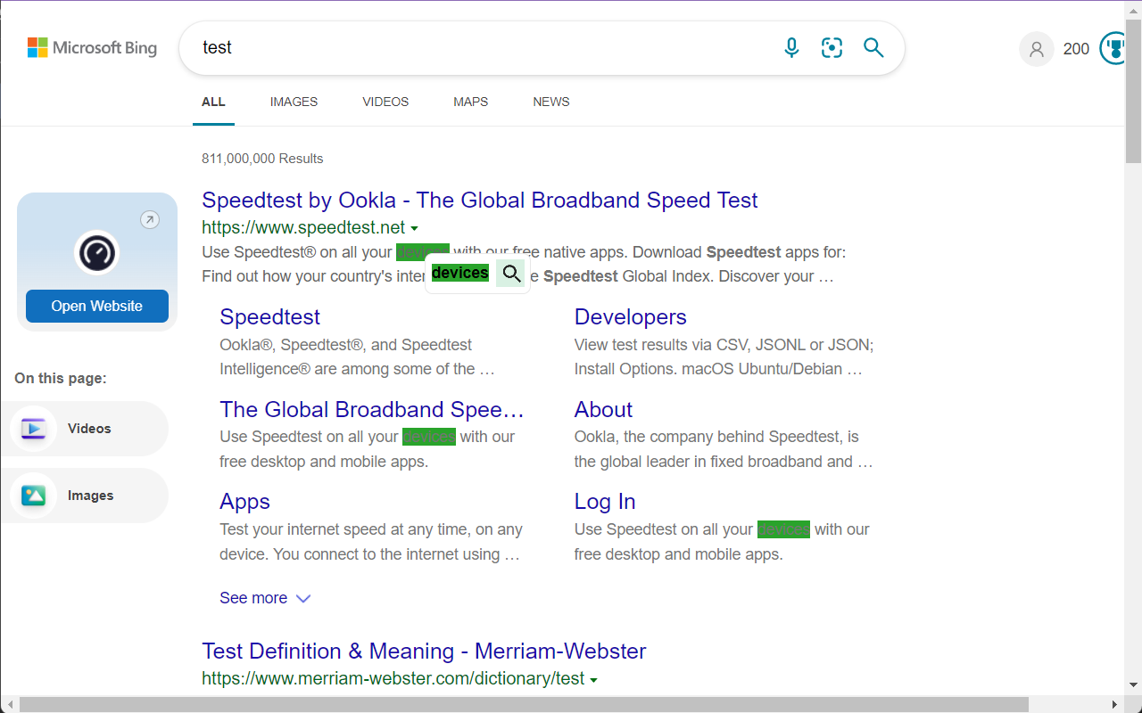The width and height of the screenshot is (1142, 713).
Task: Click the merriam-webster.com/dictionary/test URL
Action: pyautogui.click(x=393, y=678)
